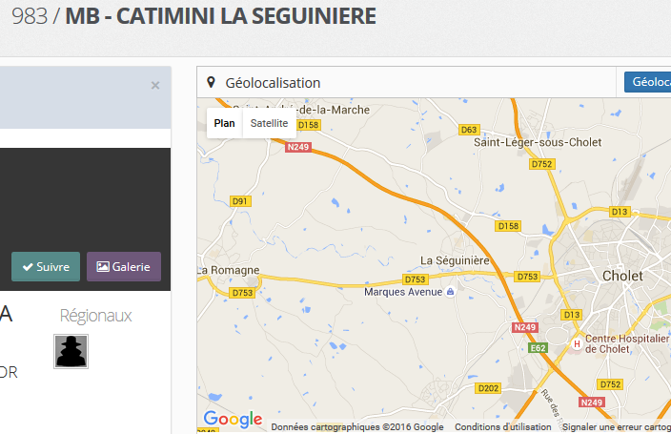Click the La Séguinière label on the map

(454, 260)
